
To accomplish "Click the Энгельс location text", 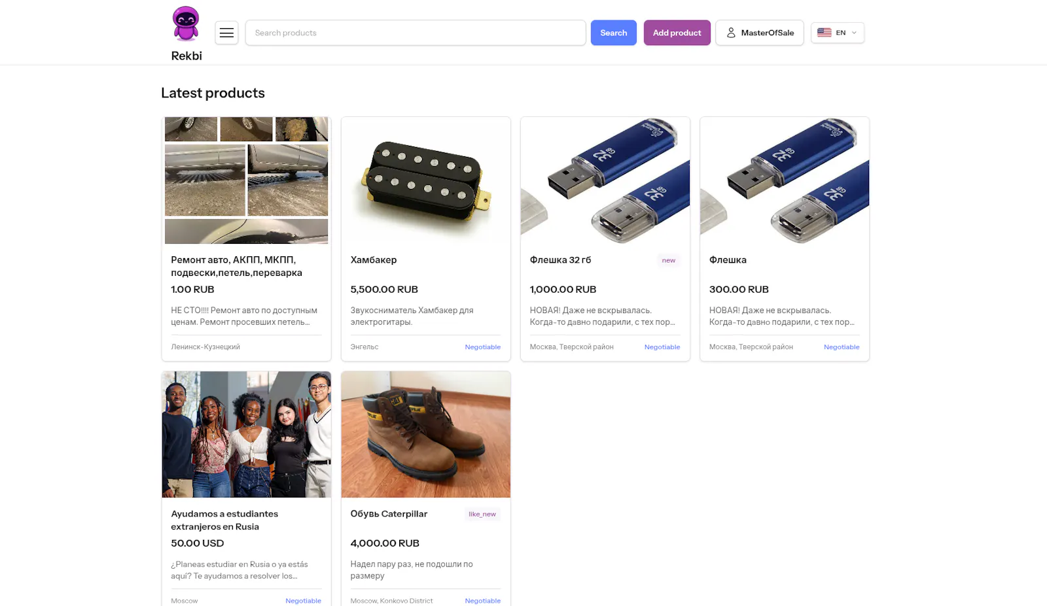I will (364, 347).
